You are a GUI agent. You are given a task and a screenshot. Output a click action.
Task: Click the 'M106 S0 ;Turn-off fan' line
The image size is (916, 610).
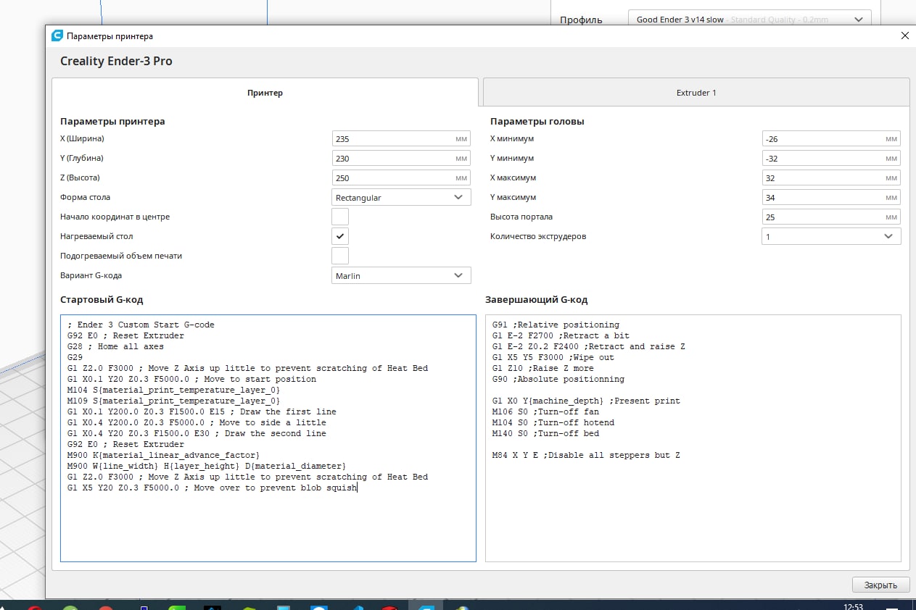545,411
